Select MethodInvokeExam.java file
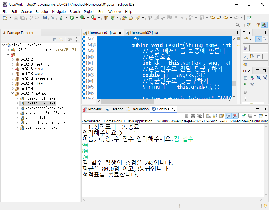 [x=46, y=122]
